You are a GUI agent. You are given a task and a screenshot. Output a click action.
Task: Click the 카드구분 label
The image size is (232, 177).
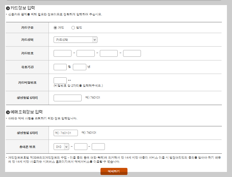click(27, 28)
